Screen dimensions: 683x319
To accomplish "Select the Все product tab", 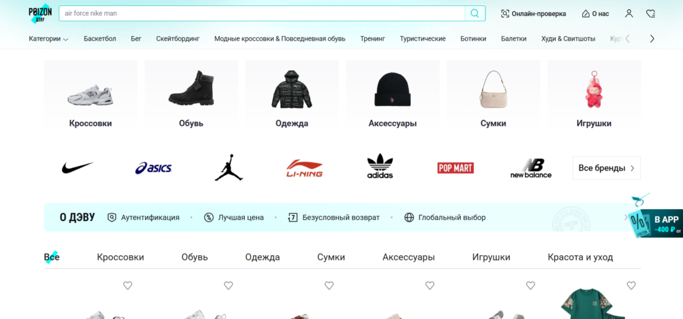I will (x=51, y=257).
